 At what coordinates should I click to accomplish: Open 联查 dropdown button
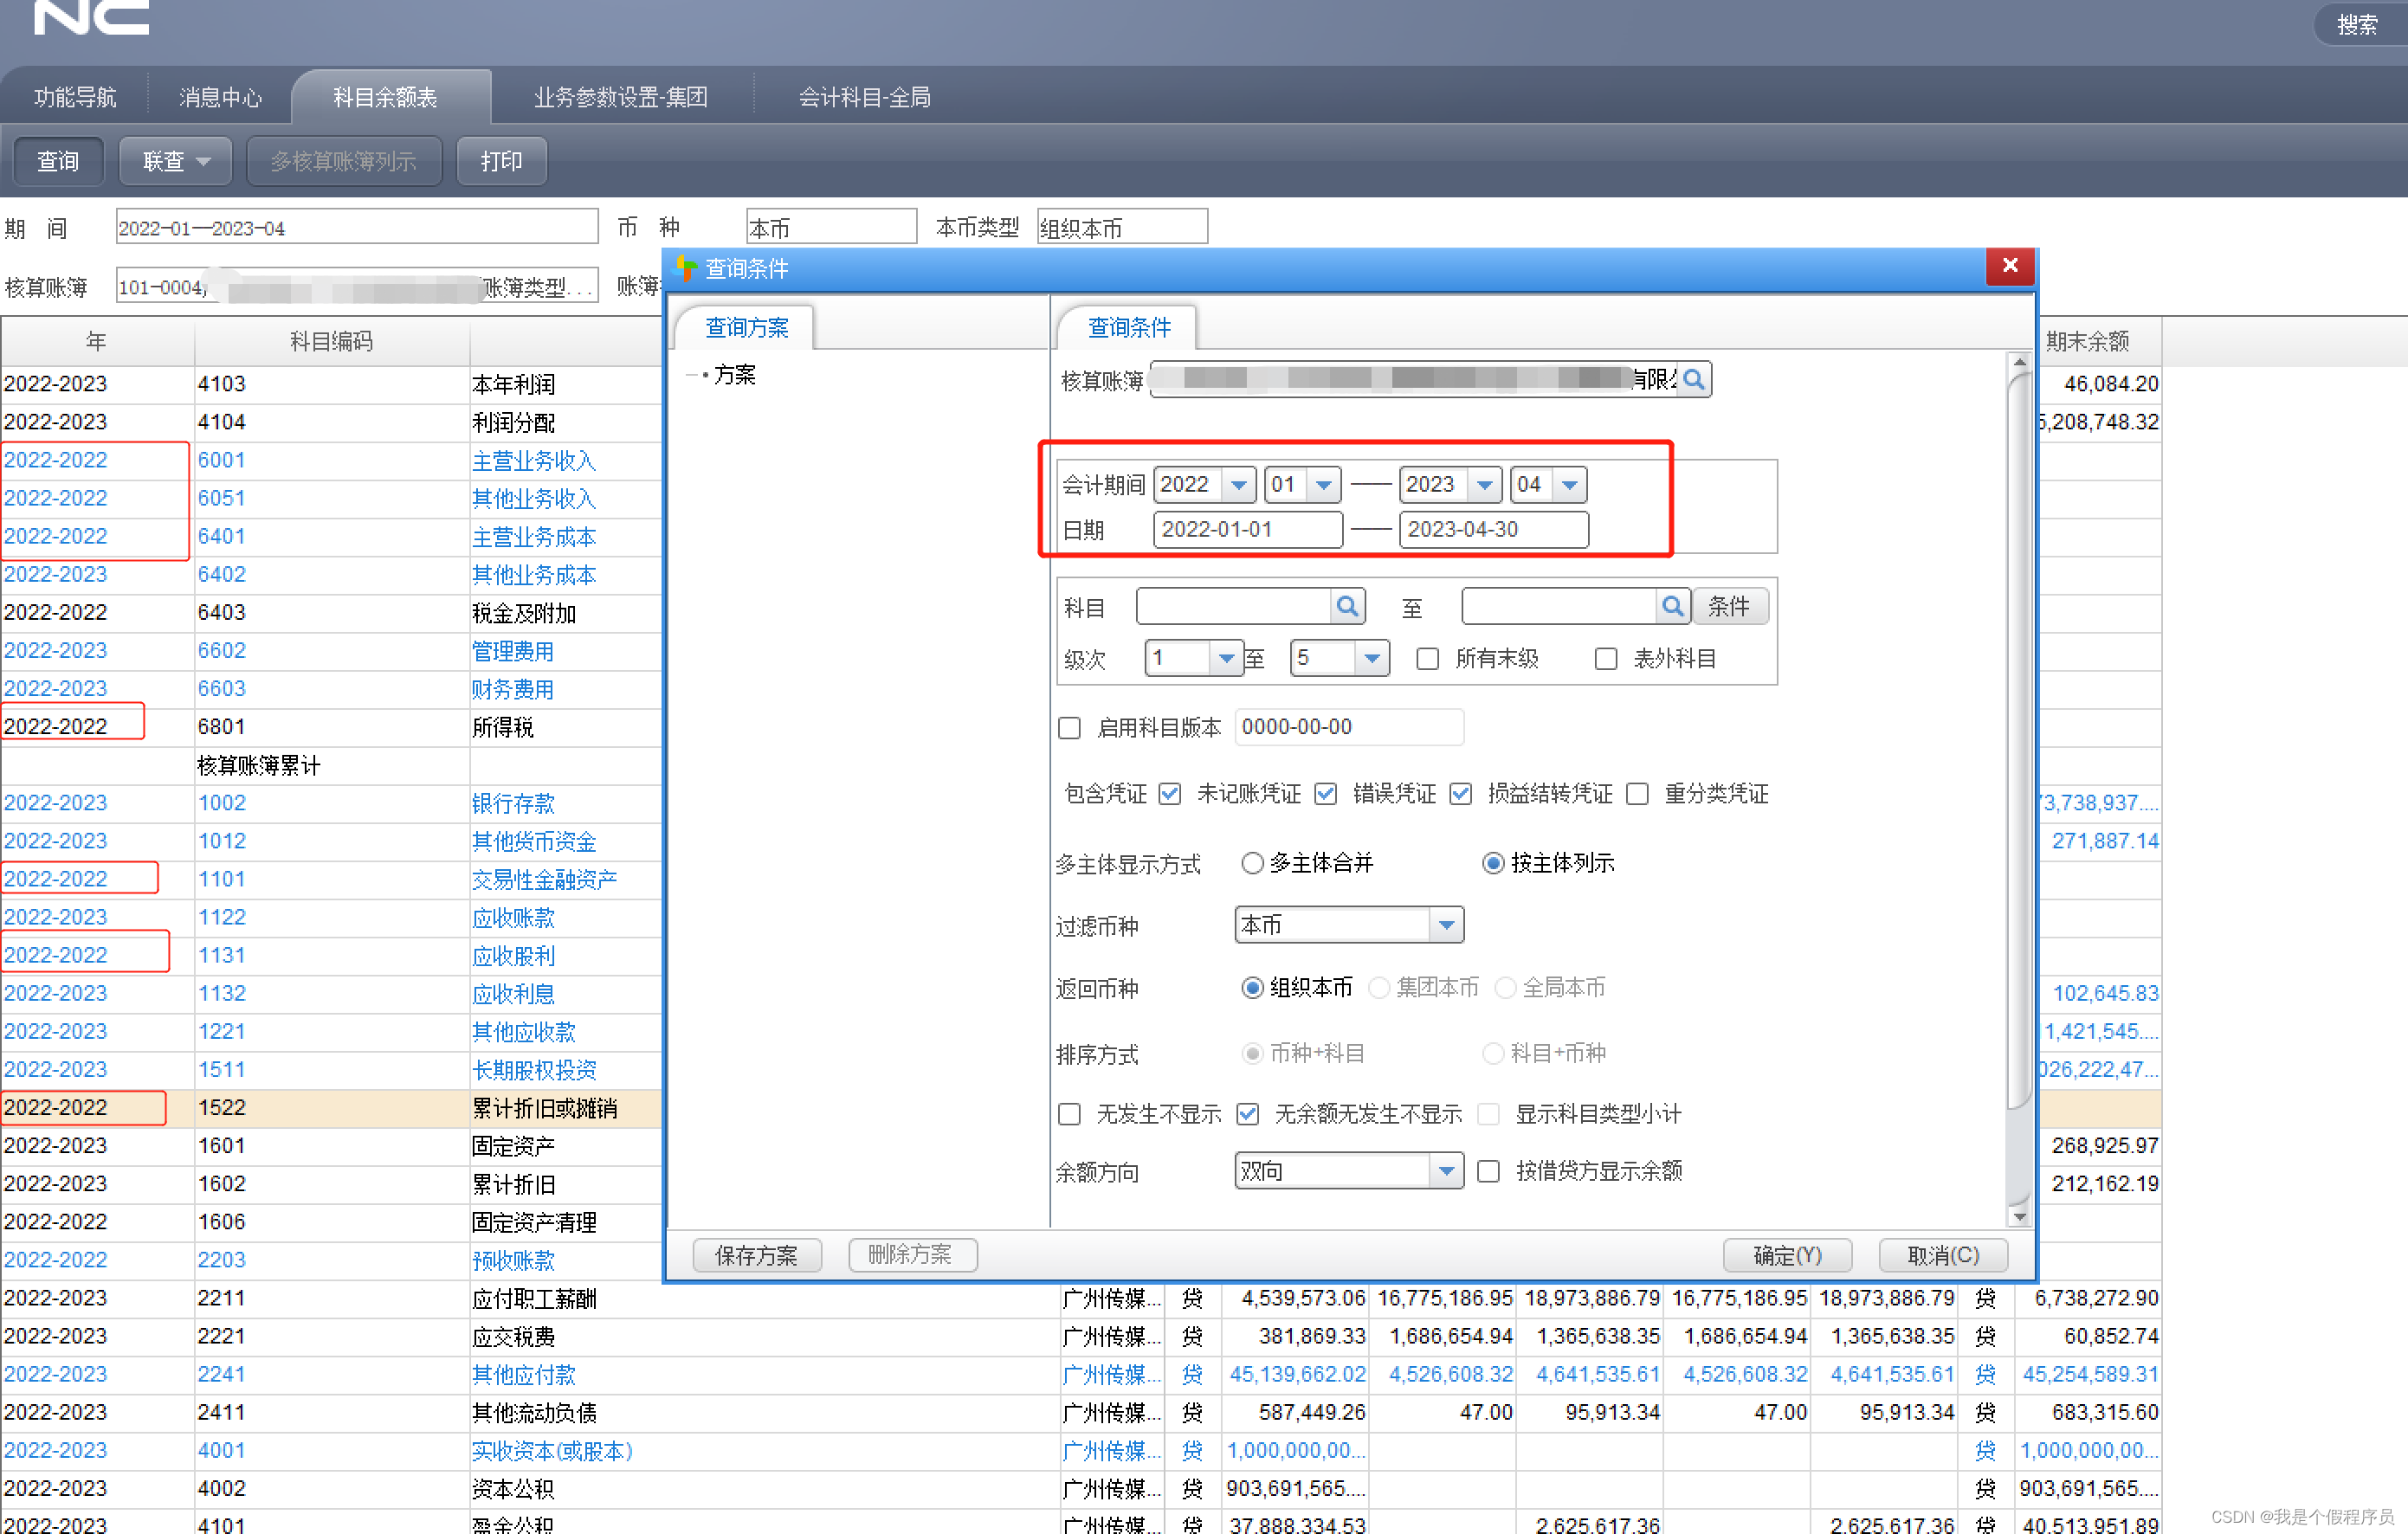(176, 161)
